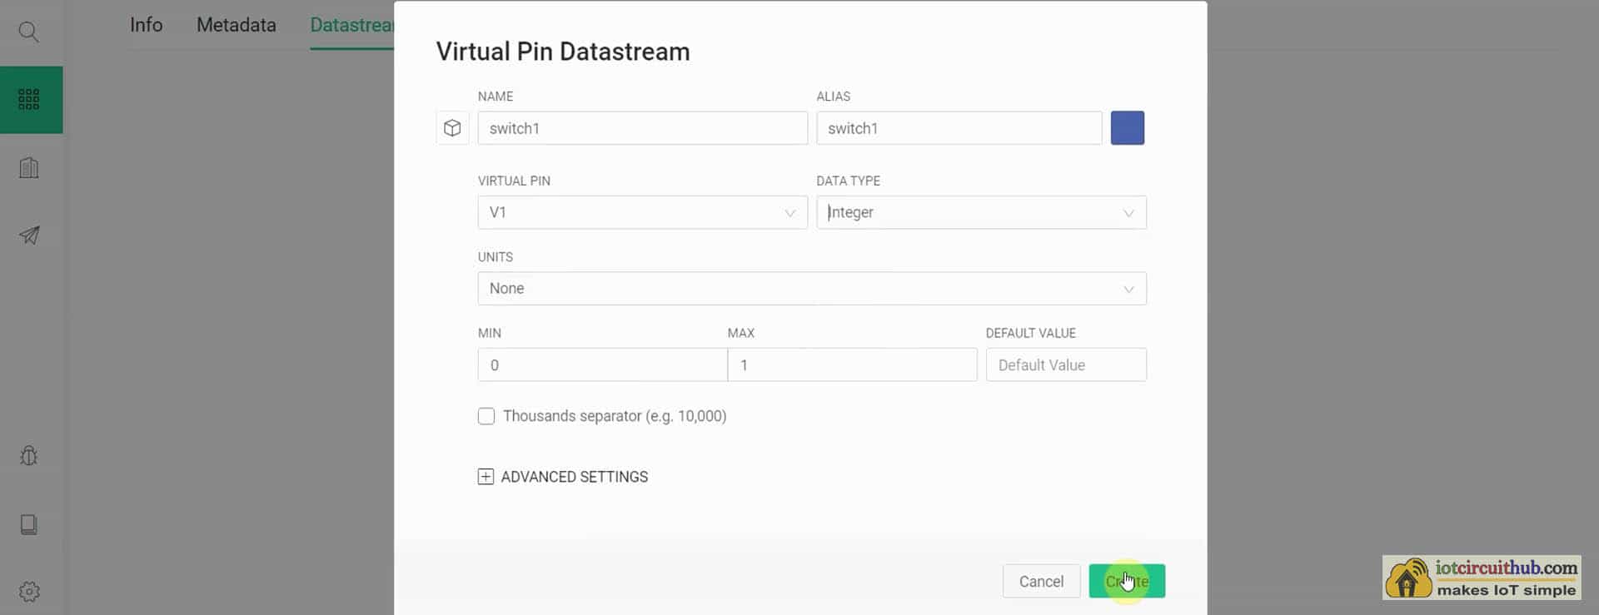Click the Cancel button
Image resolution: width=1599 pixels, height=615 pixels.
(1041, 582)
